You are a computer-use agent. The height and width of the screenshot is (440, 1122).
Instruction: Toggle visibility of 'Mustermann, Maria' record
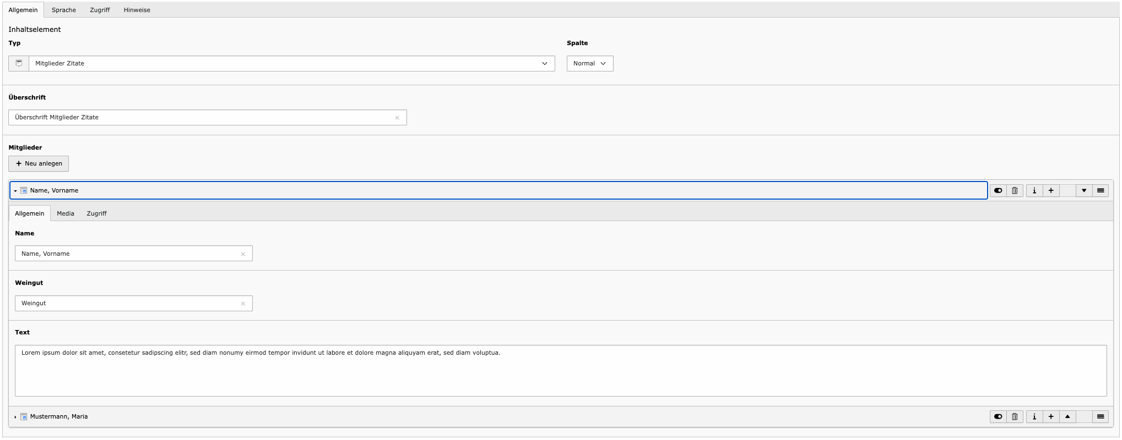point(998,417)
